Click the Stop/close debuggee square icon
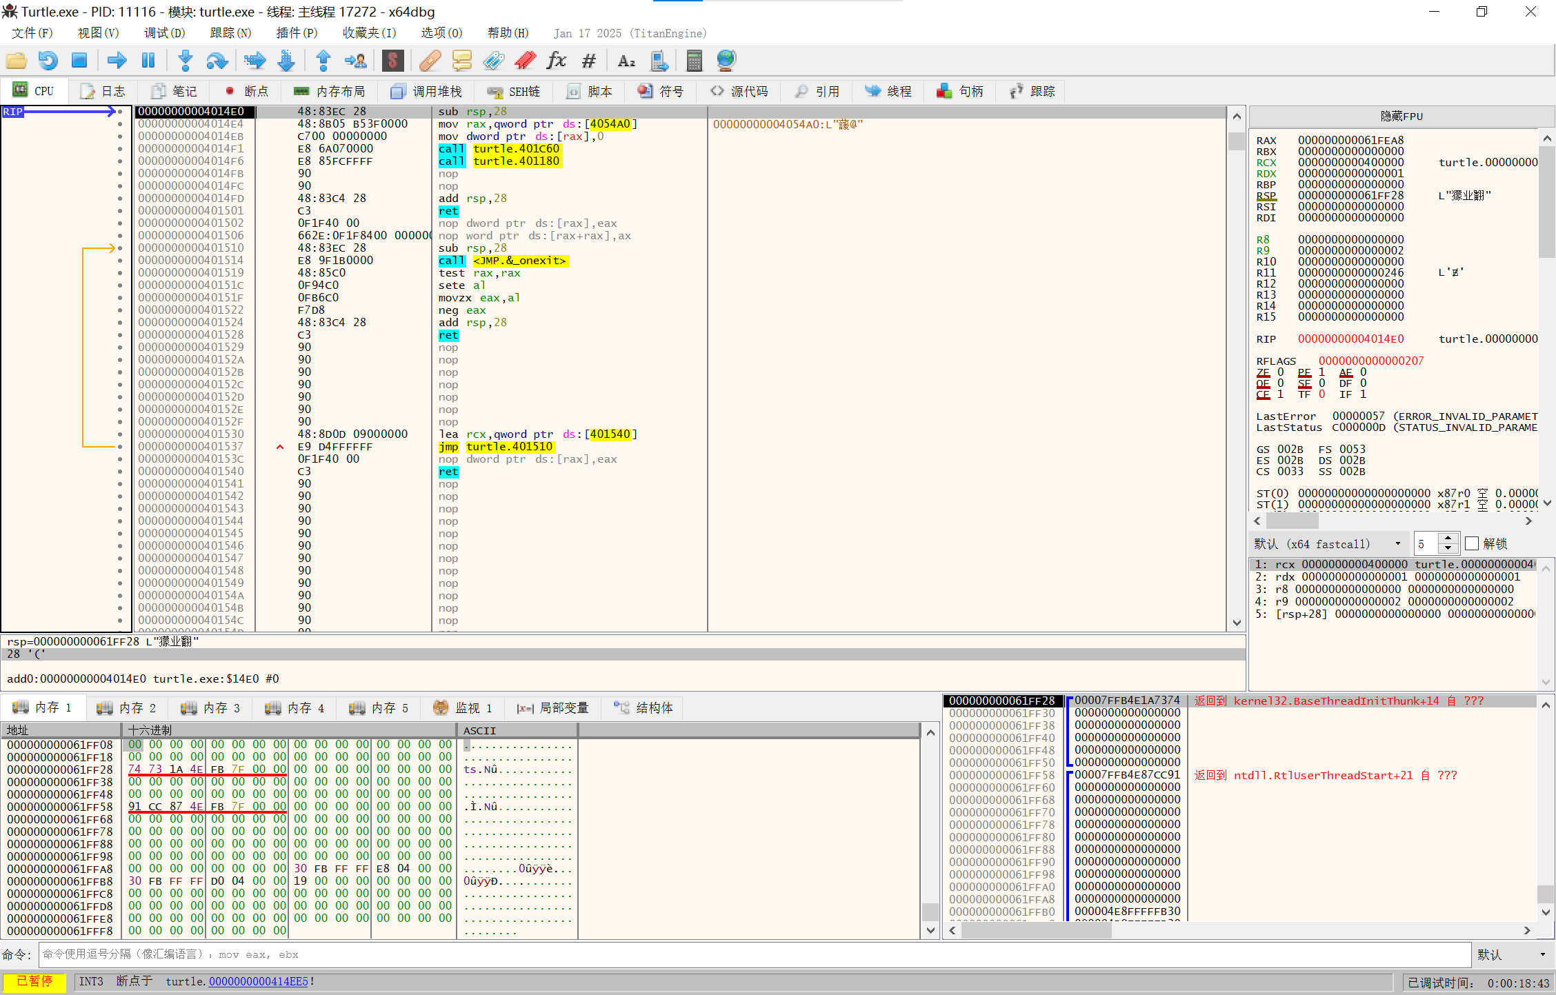1556x995 pixels. click(x=79, y=61)
